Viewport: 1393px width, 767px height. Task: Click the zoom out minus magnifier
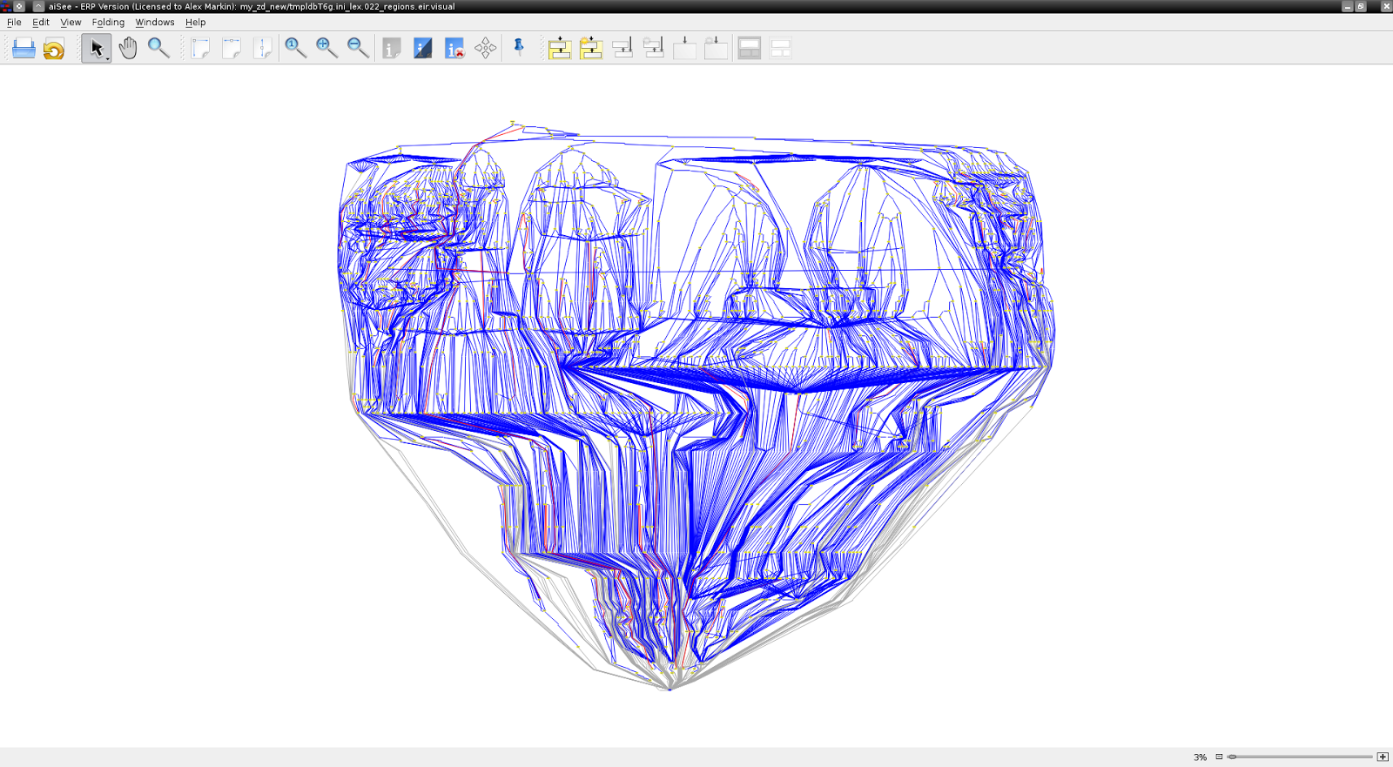pyautogui.click(x=358, y=48)
